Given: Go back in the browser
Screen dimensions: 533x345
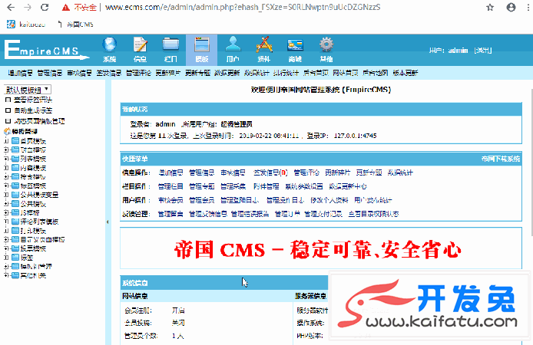Looking at the screenshot, I should [11, 7].
